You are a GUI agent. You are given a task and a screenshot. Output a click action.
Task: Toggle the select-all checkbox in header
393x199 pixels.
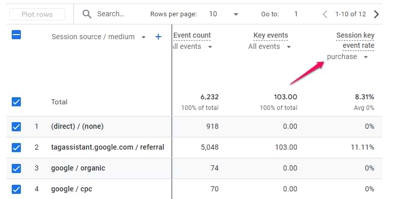pos(16,35)
